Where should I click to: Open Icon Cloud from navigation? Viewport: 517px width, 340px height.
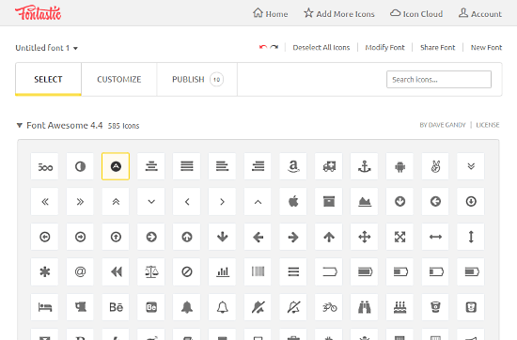click(416, 14)
